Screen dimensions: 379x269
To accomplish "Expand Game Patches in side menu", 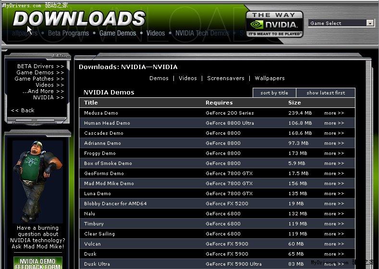I will [39, 79].
